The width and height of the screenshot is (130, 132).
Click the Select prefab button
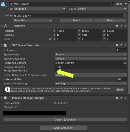pos(77,20)
